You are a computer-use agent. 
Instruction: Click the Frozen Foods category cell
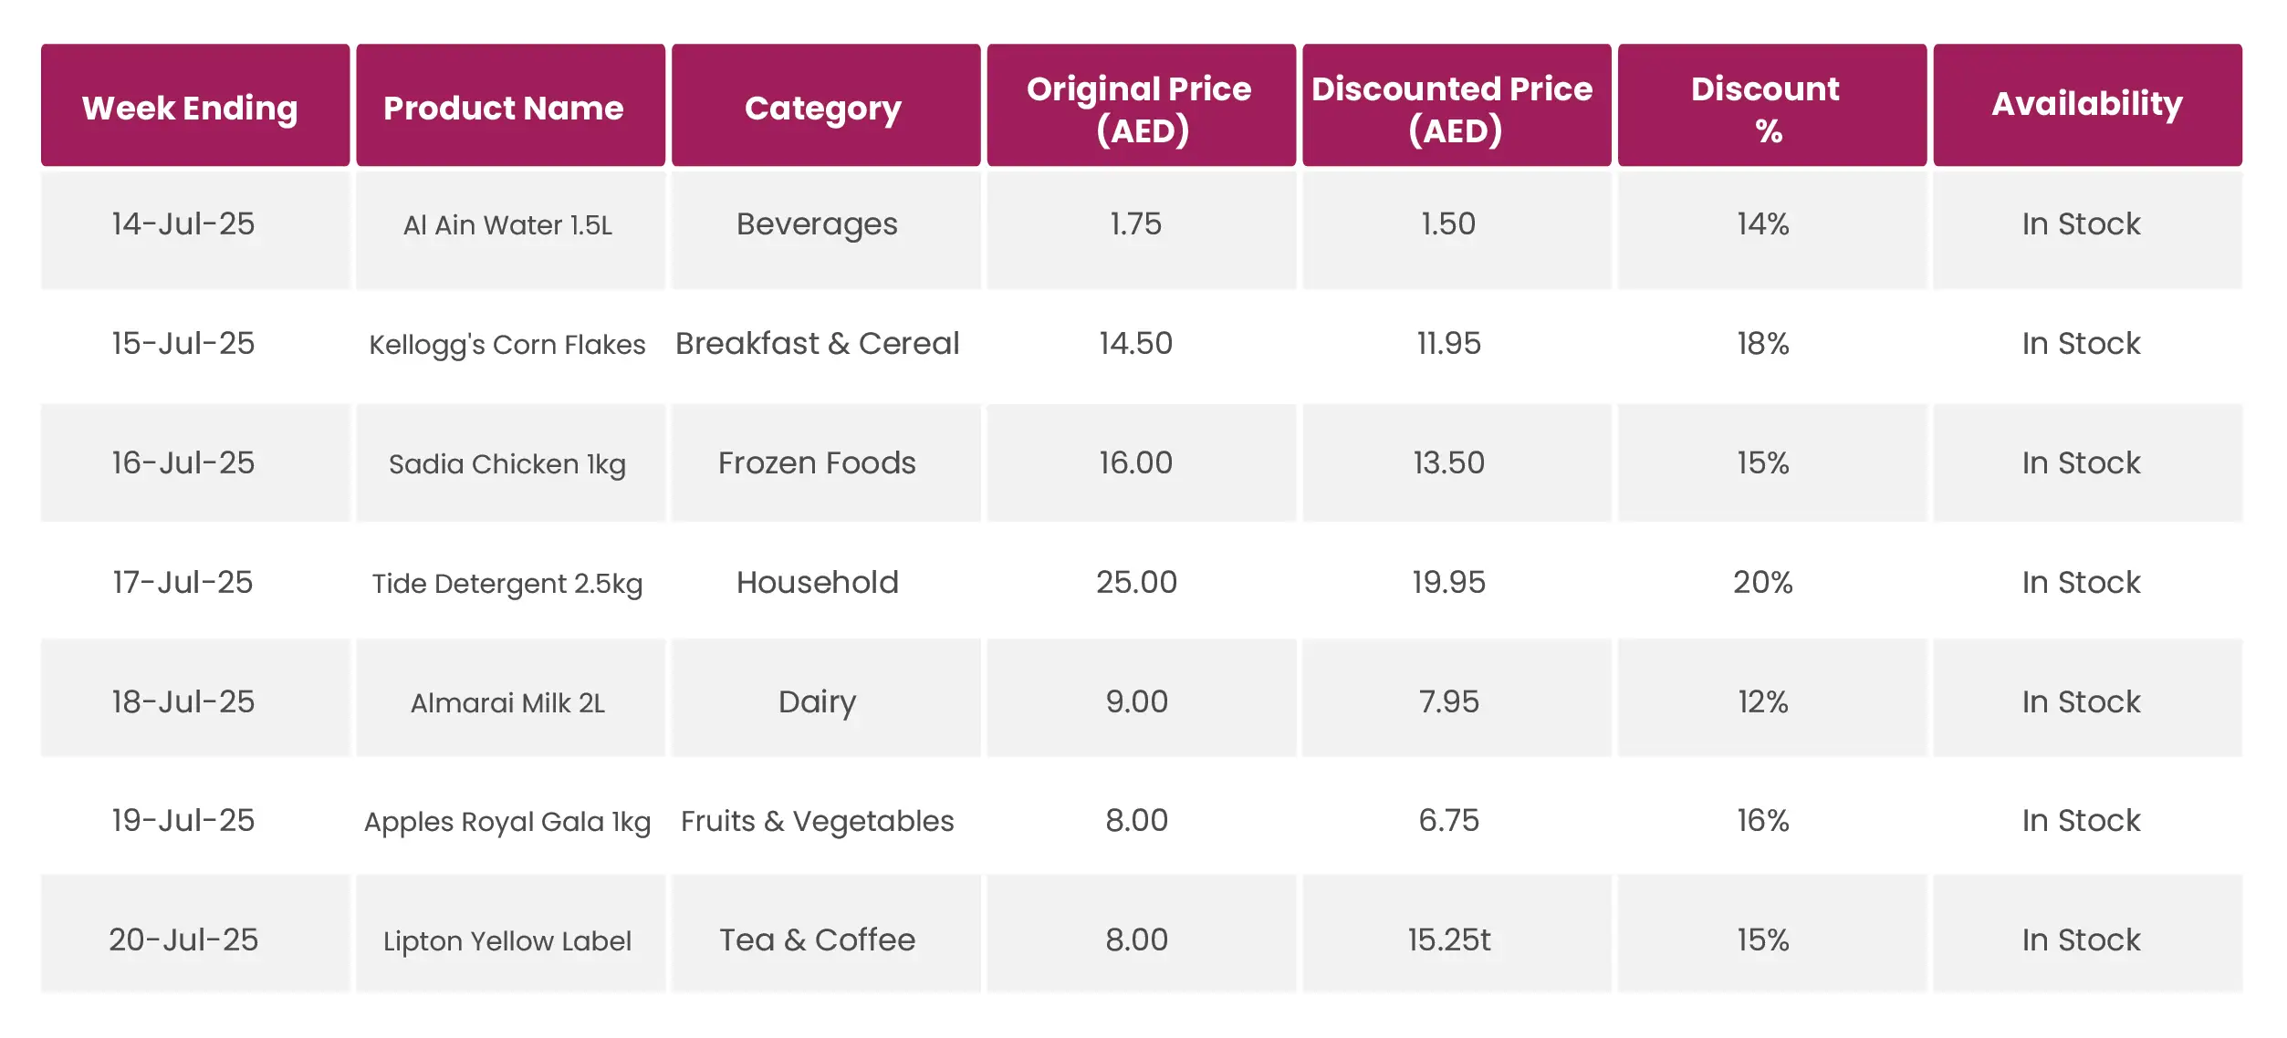pyautogui.click(x=817, y=463)
